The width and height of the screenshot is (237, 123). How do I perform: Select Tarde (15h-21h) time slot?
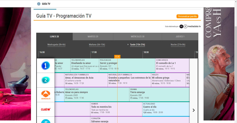(x=137, y=45)
